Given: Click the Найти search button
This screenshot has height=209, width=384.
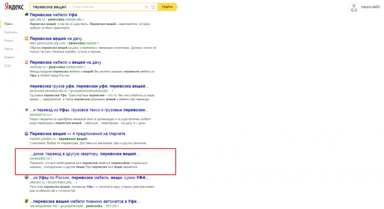Looking at the screenshot, I should click(x=167, y=7).
